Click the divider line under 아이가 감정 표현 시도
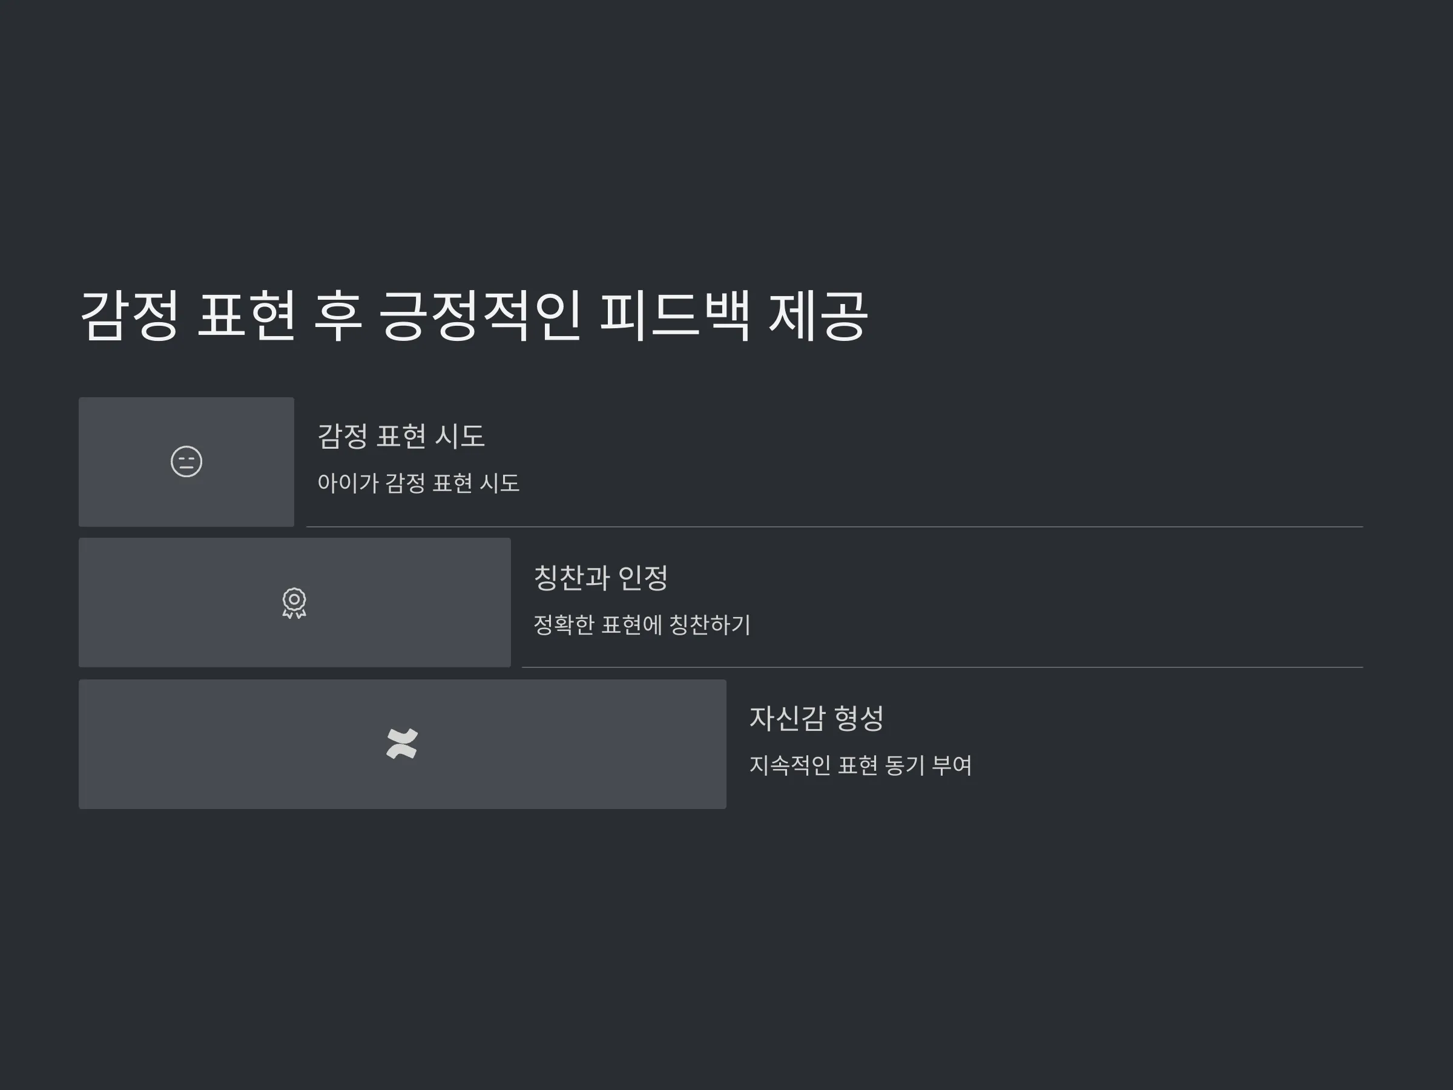This screenshot has height=1090, width=1453. tap(835, 527)
